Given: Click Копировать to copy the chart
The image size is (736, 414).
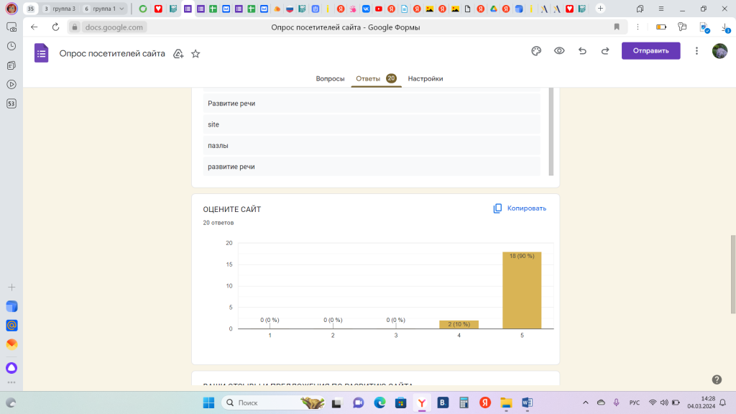Looking at the screenshot, I should point(520,208).
